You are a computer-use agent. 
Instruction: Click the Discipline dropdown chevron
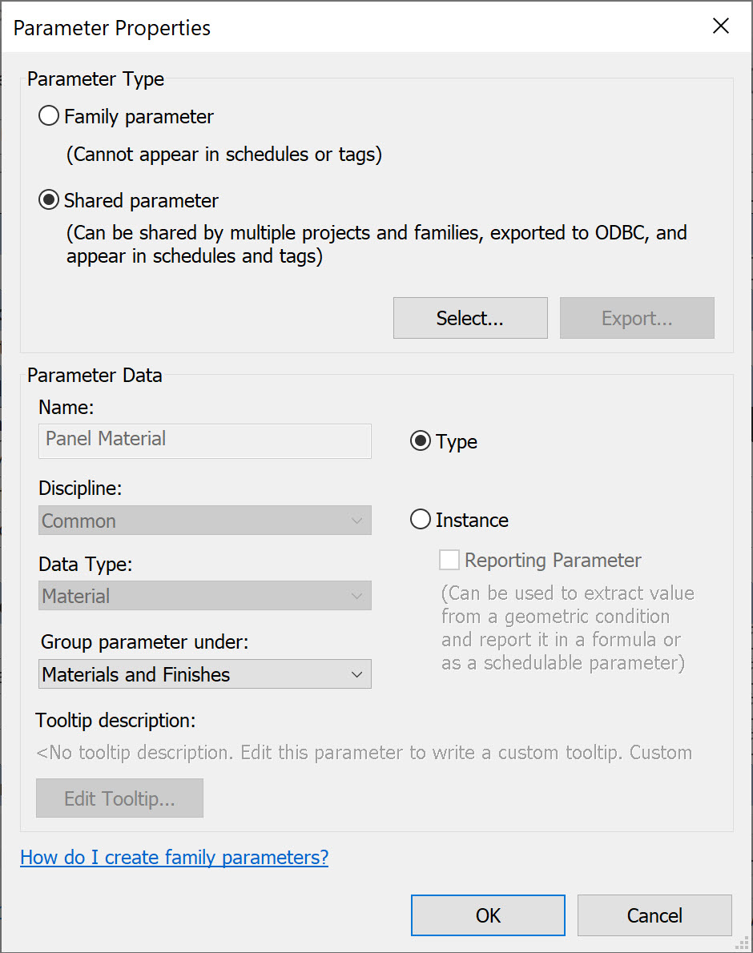click(x=356, y=520)
